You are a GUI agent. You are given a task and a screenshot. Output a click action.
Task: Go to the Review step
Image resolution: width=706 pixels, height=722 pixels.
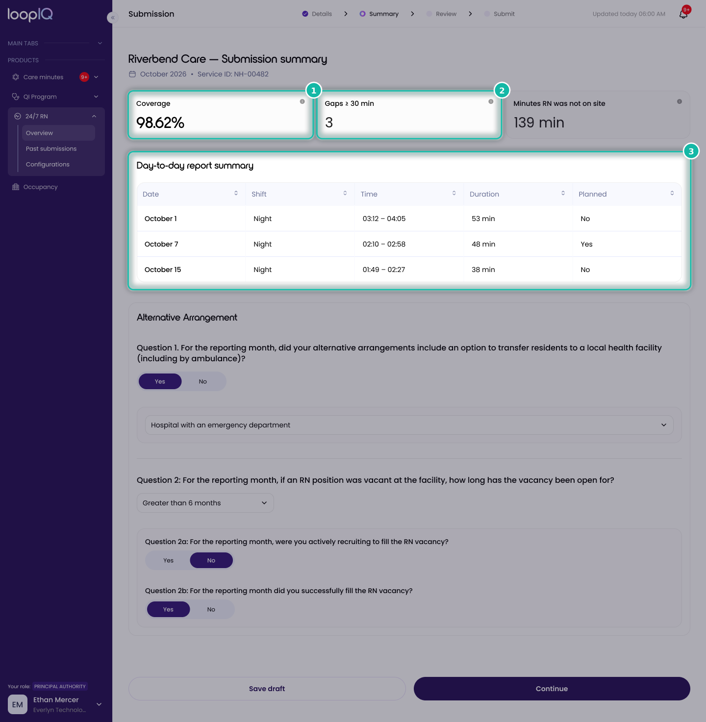pos(441,14)
